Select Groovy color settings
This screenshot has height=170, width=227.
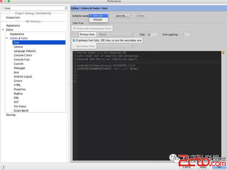coord(18,81)
